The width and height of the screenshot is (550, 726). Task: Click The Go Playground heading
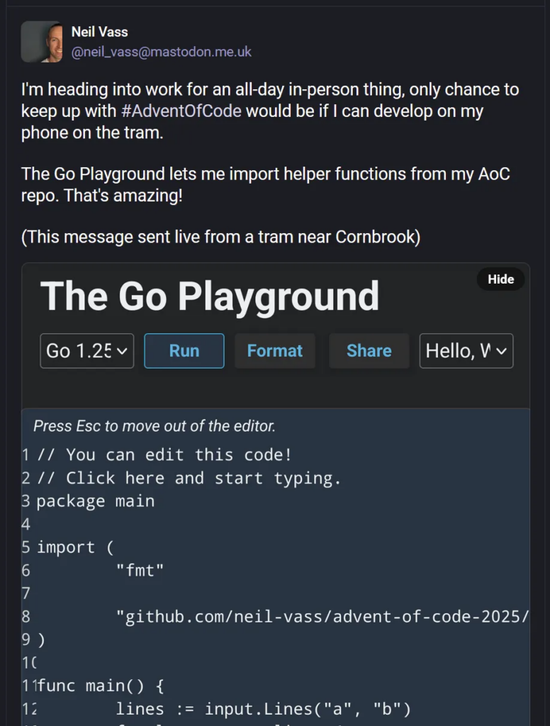(210, 296)
